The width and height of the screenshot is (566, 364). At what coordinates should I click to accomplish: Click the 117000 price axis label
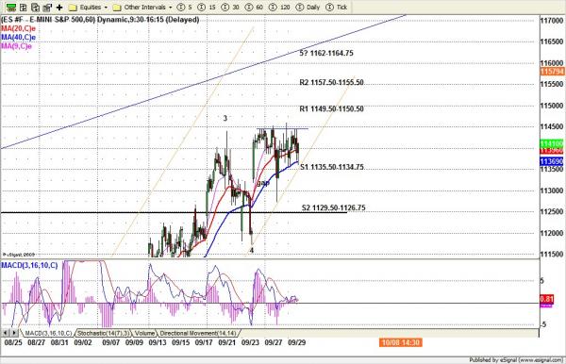[552, 21]
